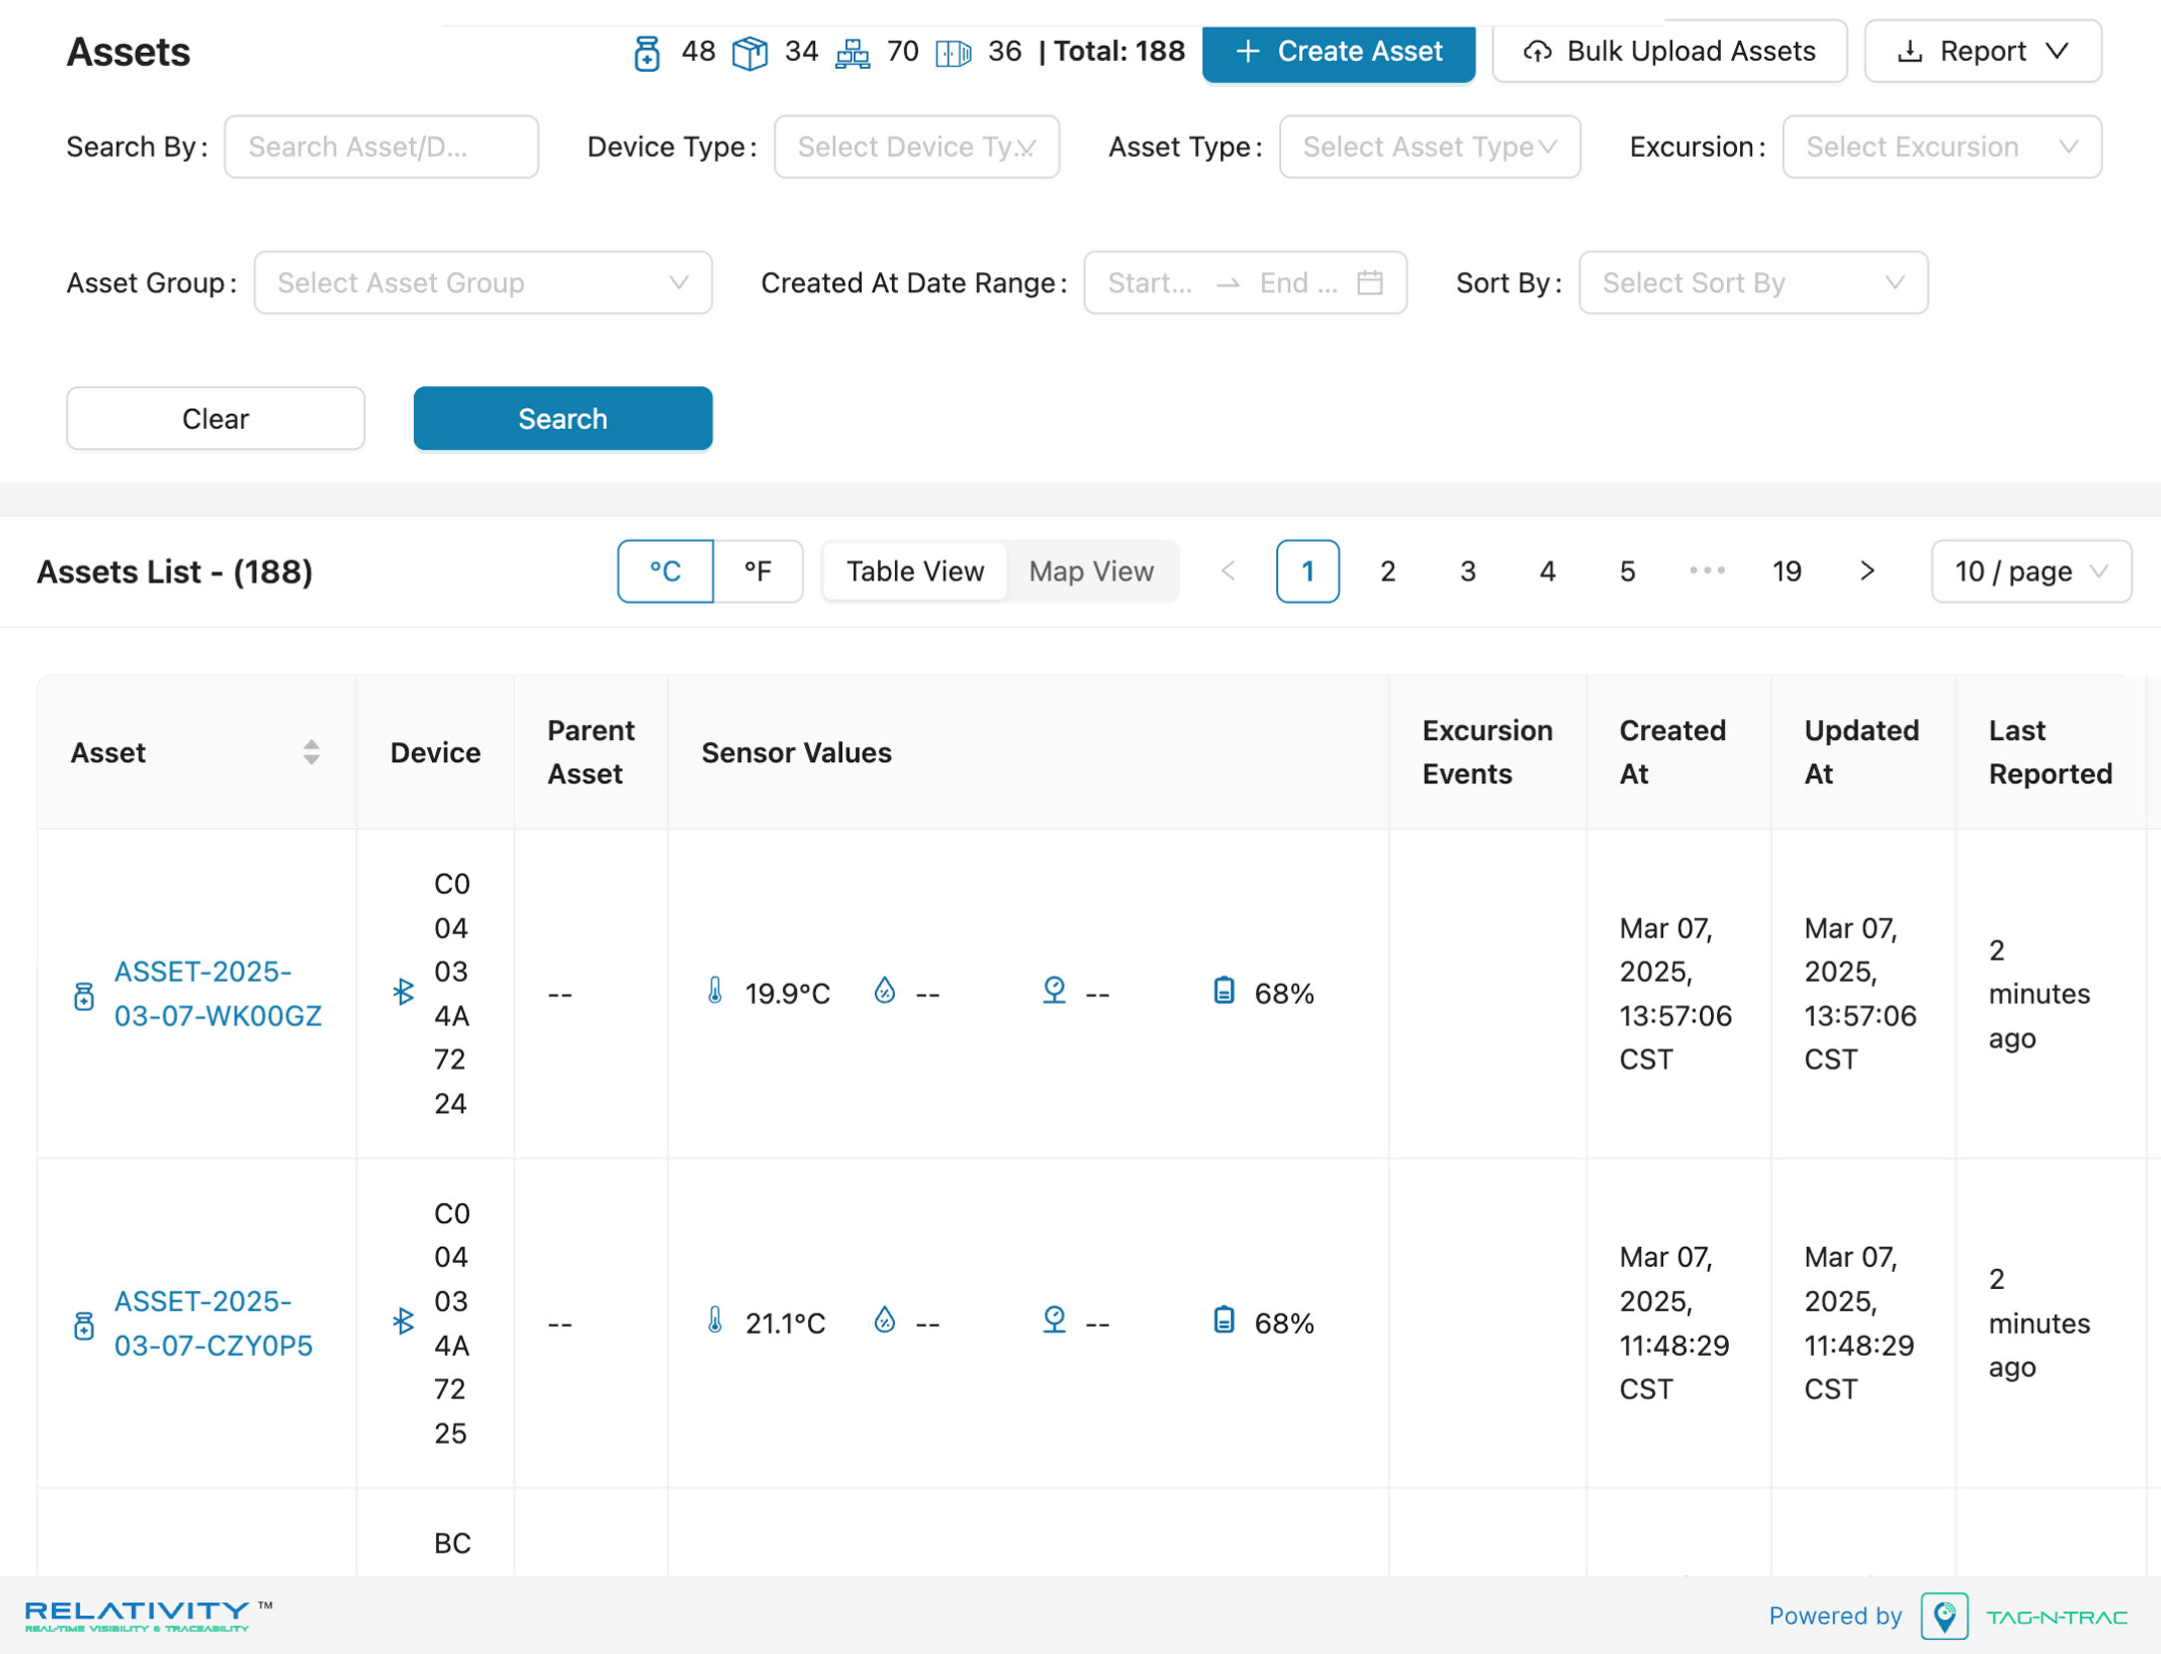
Task: Click thermometer icon next to 19.9°C
Action: (715, 991)
